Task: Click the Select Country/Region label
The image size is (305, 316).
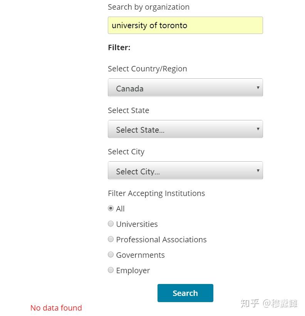Action: tap(147, 68)
